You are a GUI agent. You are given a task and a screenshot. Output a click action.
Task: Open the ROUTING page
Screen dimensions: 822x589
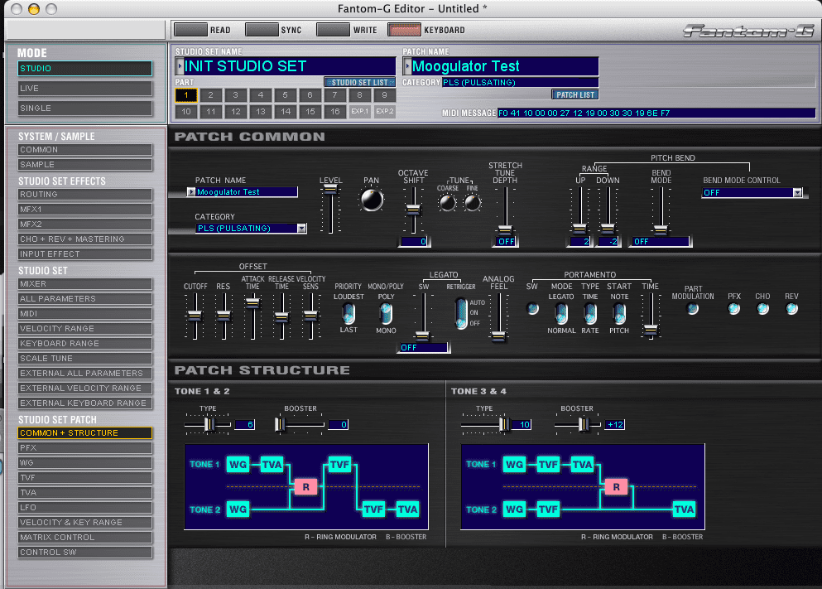pos(85,194)
